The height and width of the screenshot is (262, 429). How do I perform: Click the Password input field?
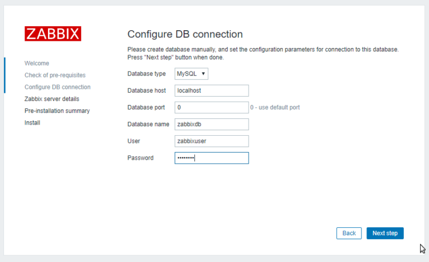pos(211,158)
